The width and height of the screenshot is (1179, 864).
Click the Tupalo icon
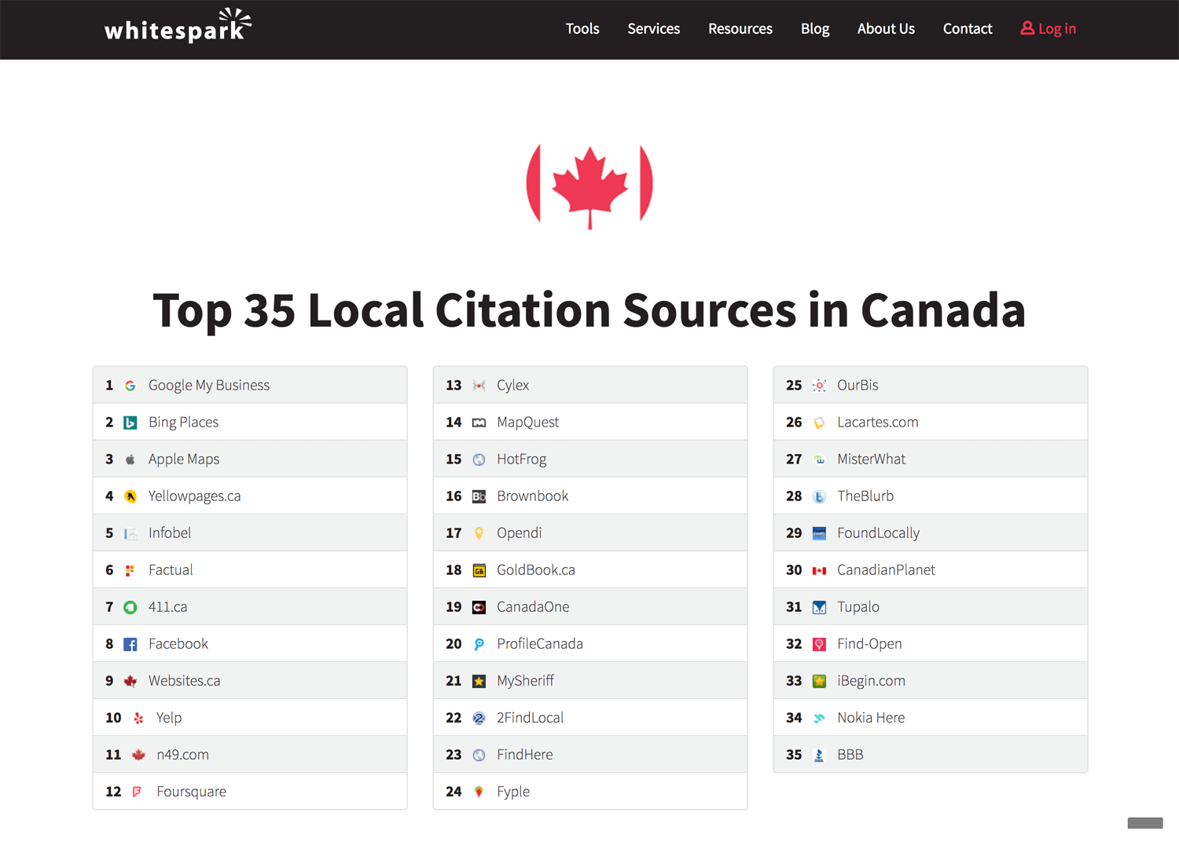coord(819,607)
